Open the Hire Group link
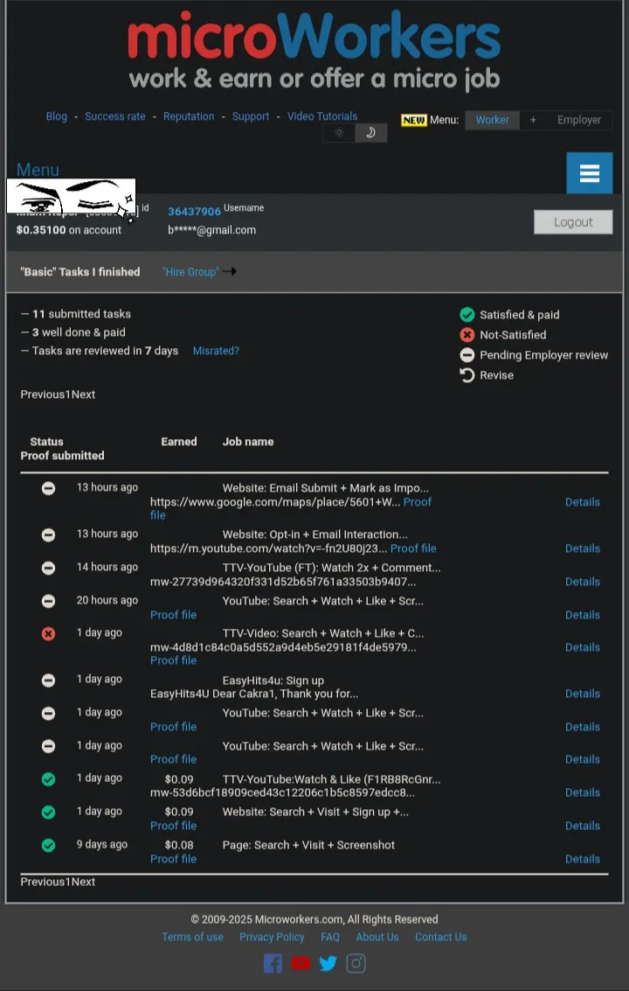This screenshot has height=991, width=629. click(x=190, y=272)
